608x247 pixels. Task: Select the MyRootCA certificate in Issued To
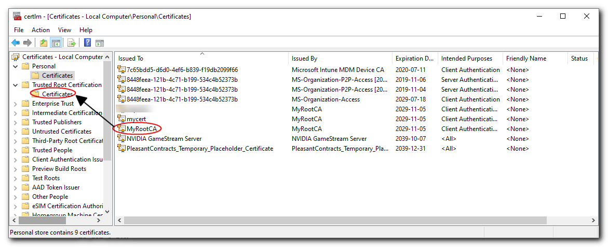tap(143, 128)
